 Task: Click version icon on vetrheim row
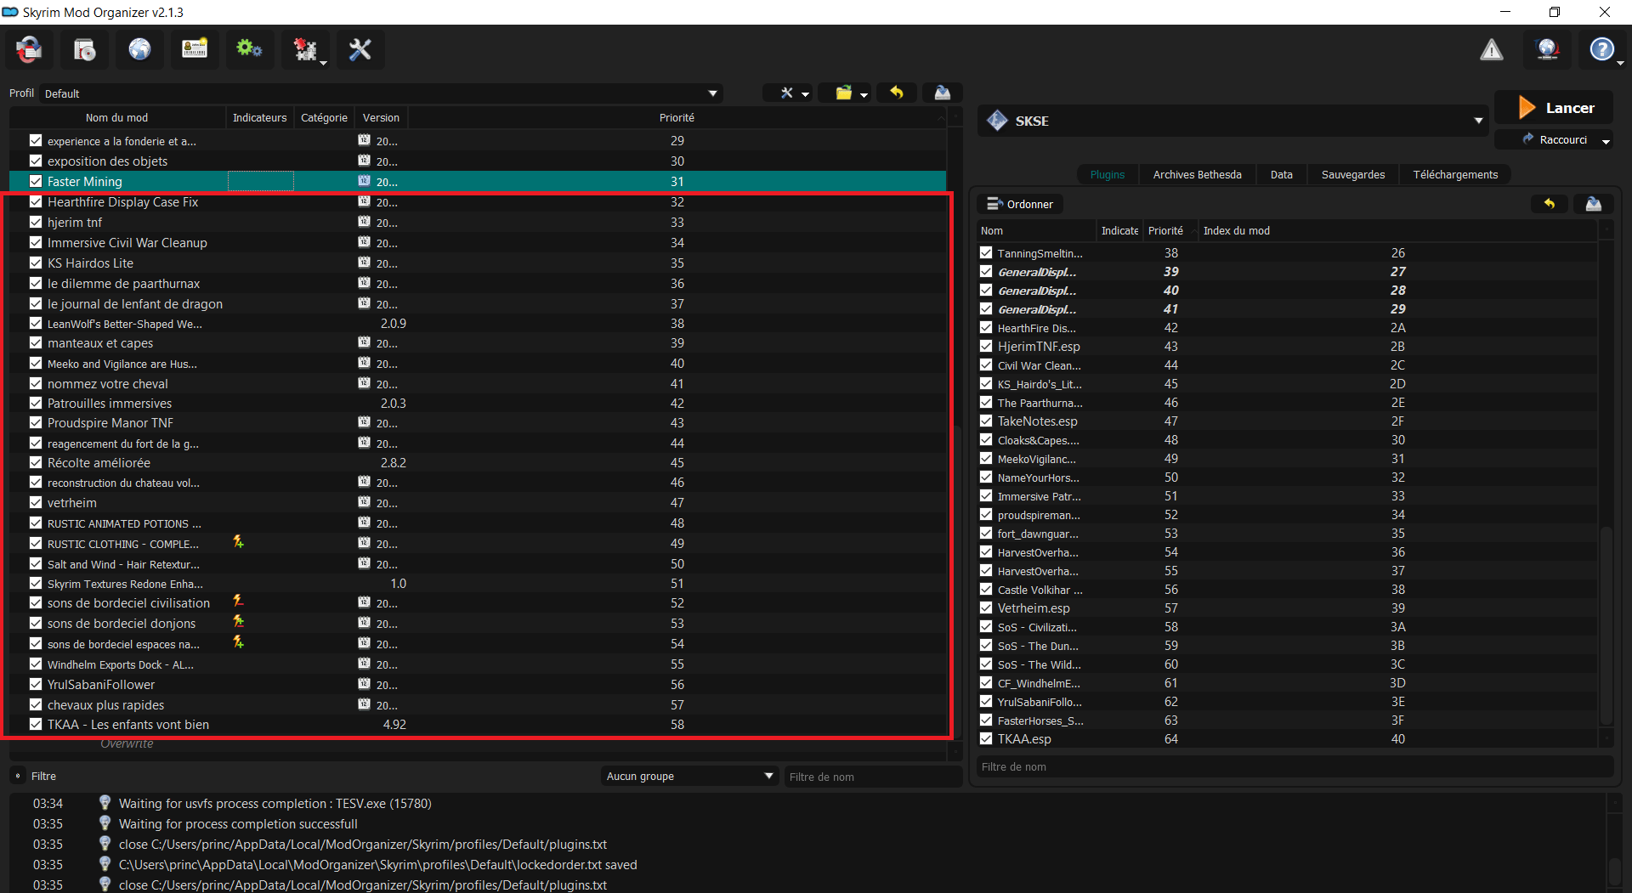tap(364, 502)
